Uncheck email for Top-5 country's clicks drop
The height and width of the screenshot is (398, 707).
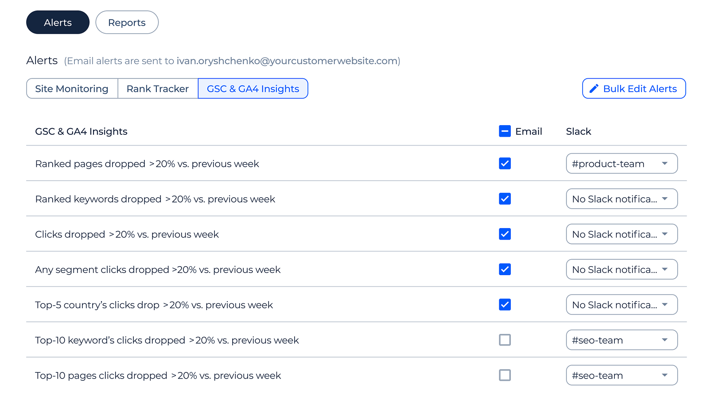pyautogui.click(x=505, y=305)
